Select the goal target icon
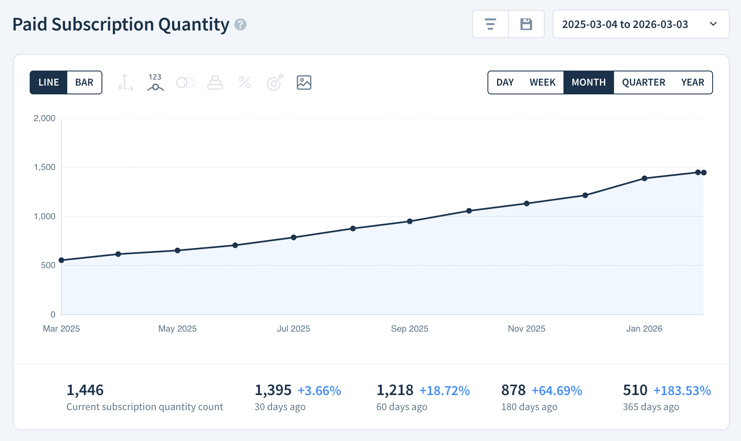This screenshot has width=741, height=441. point(274,82)
